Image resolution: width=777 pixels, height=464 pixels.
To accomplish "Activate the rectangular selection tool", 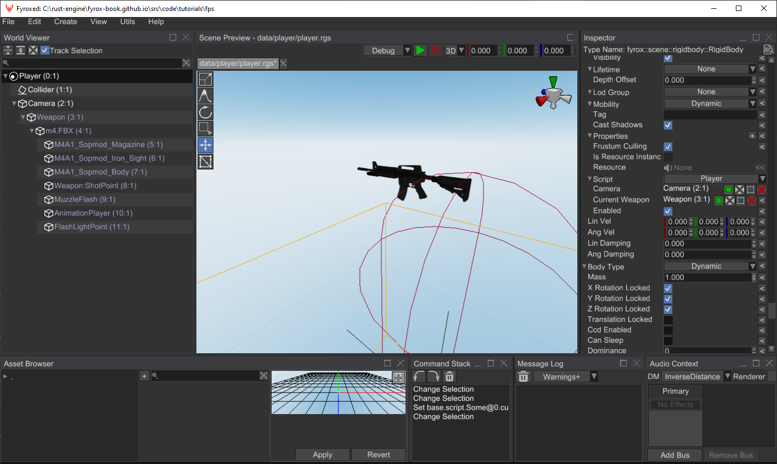I will coord(205,129).
